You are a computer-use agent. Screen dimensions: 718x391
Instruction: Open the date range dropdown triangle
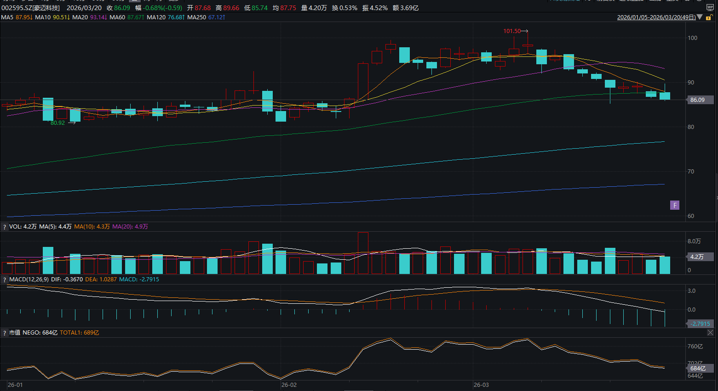(x=700, y=17)
